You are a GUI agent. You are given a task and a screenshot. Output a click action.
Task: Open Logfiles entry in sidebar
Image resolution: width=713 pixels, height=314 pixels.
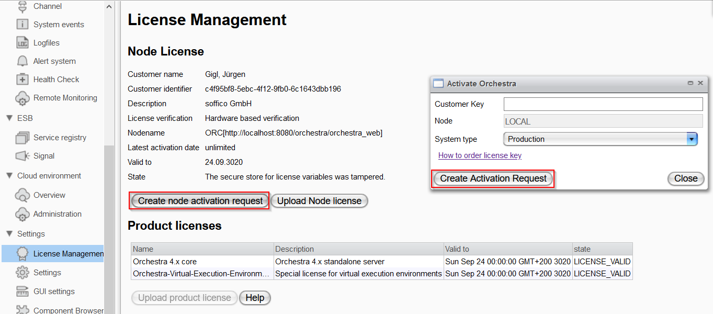(x=47, y=43)
